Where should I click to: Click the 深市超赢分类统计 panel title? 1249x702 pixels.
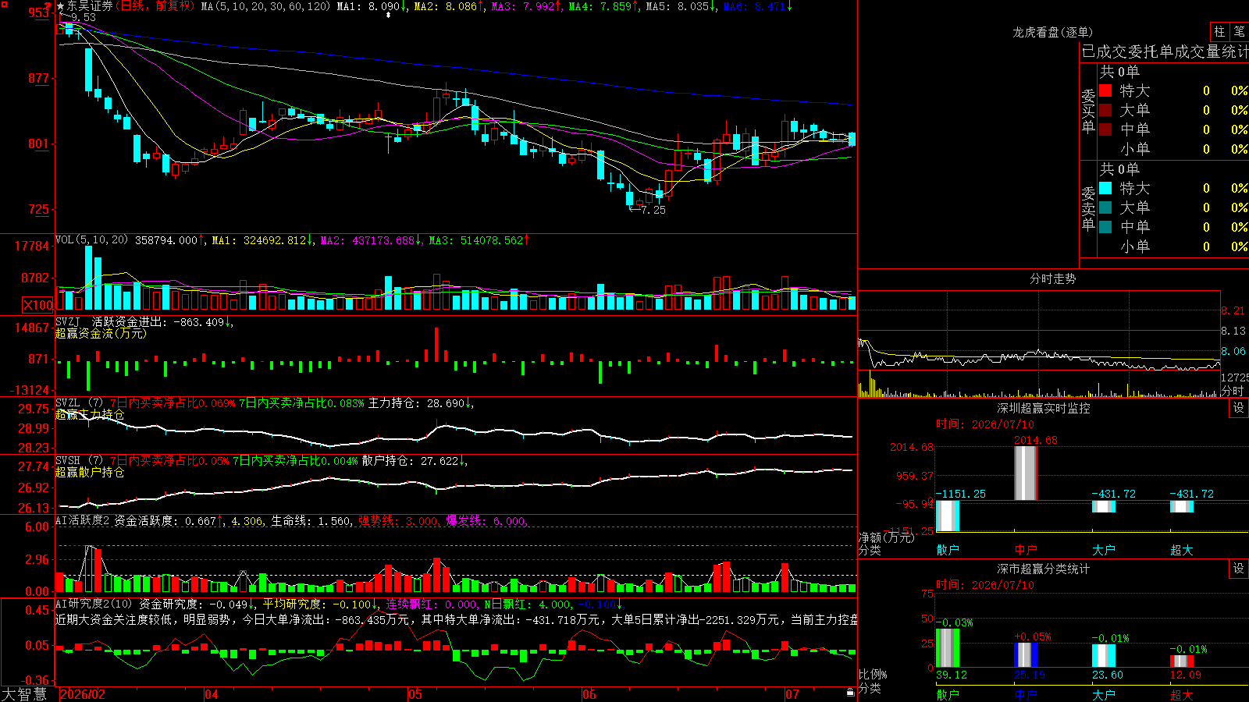1044,569
